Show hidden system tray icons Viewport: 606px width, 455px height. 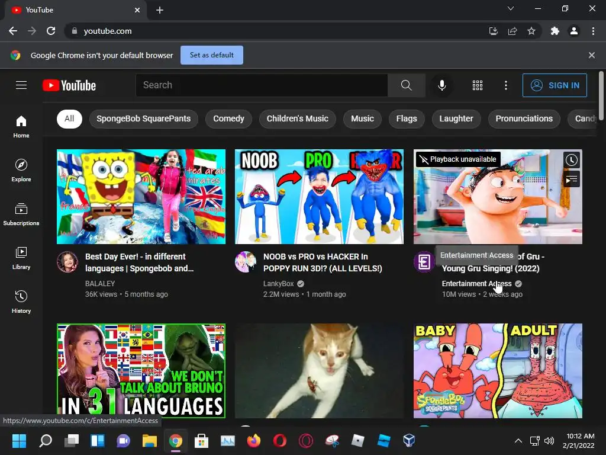pyautogui.click(x=518, y=440)
